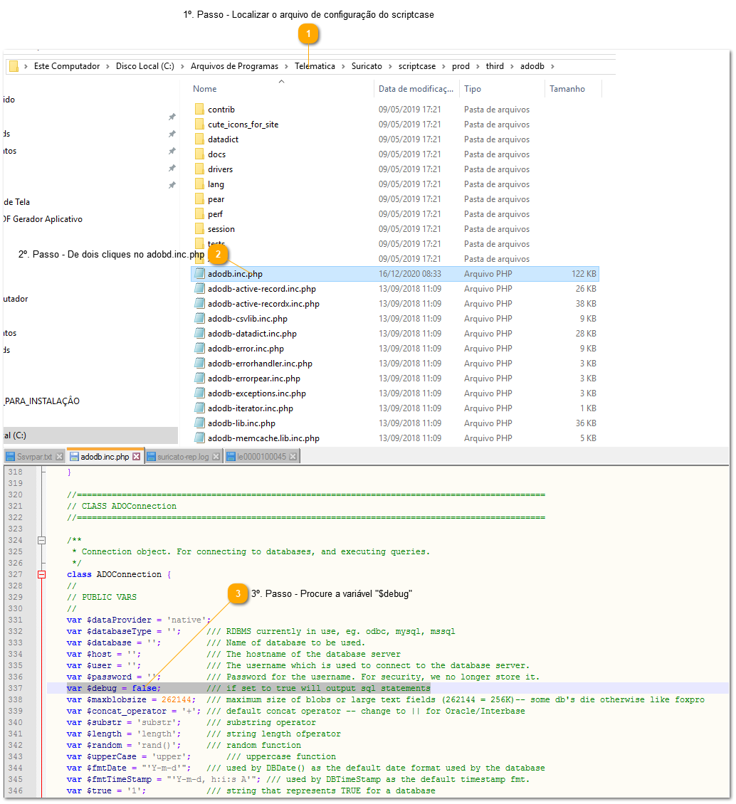Navigate to scriptcase breadcrumb
This screenshot has height=804, width=736.
pyautogui.click(x=417, y=66)
